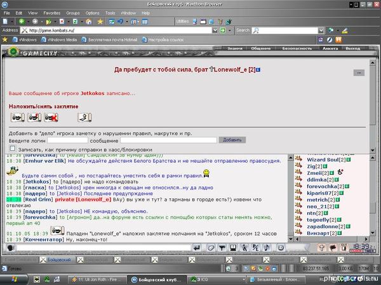381x285 pixels.
Task: Switch to Безымянный - Блокнот taskbar window
Action: pyautogui.click(x=277, y=280)
